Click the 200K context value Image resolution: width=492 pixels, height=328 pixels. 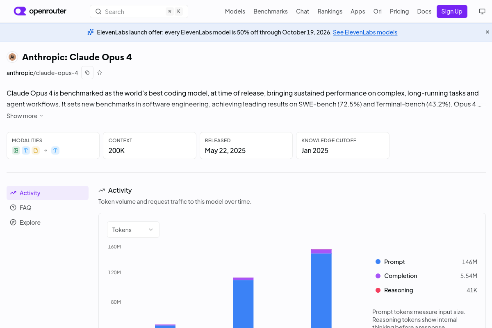pyautogui.click(x=116, y=150)
